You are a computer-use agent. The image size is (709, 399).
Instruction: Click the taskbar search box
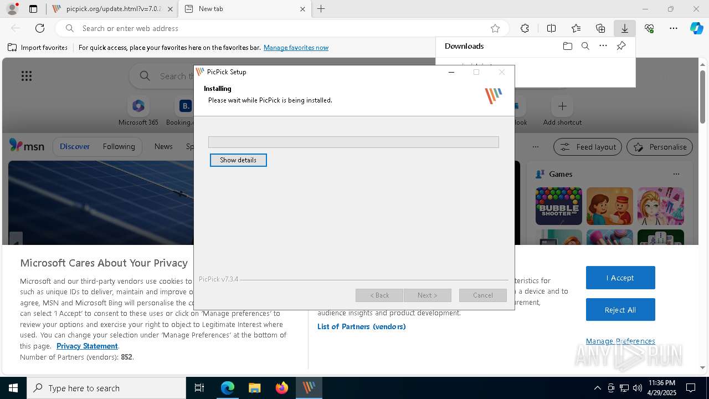tap(106, 388)
